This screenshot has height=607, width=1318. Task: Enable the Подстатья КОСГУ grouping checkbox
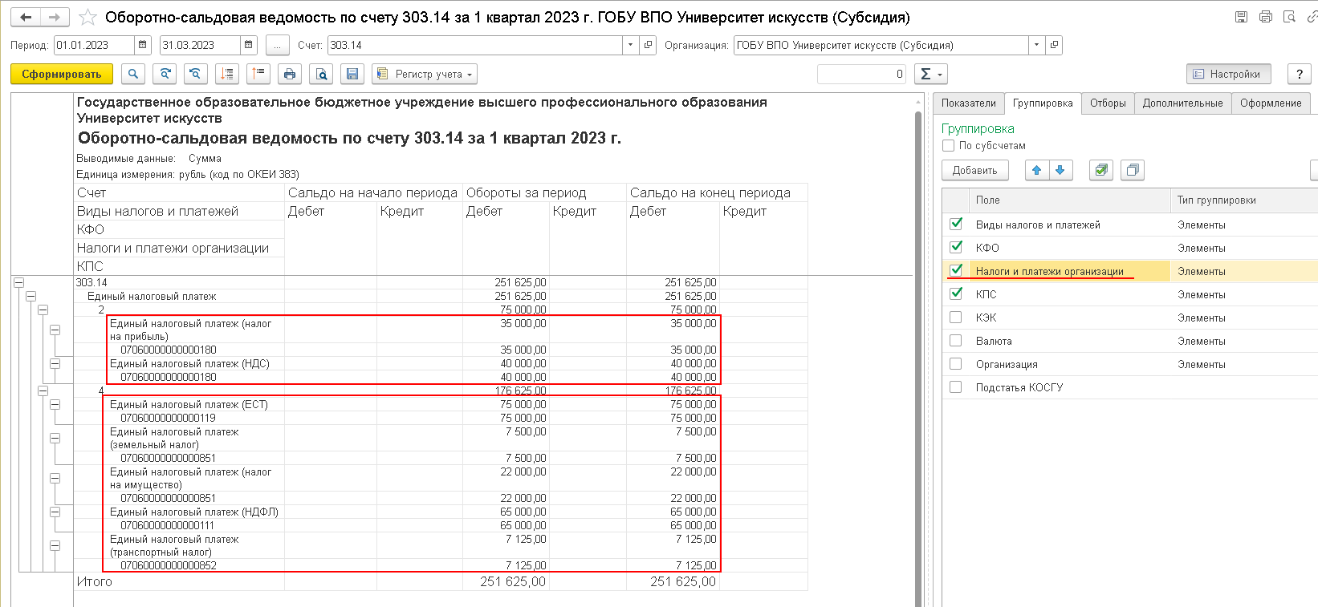(x=956, y=387)
